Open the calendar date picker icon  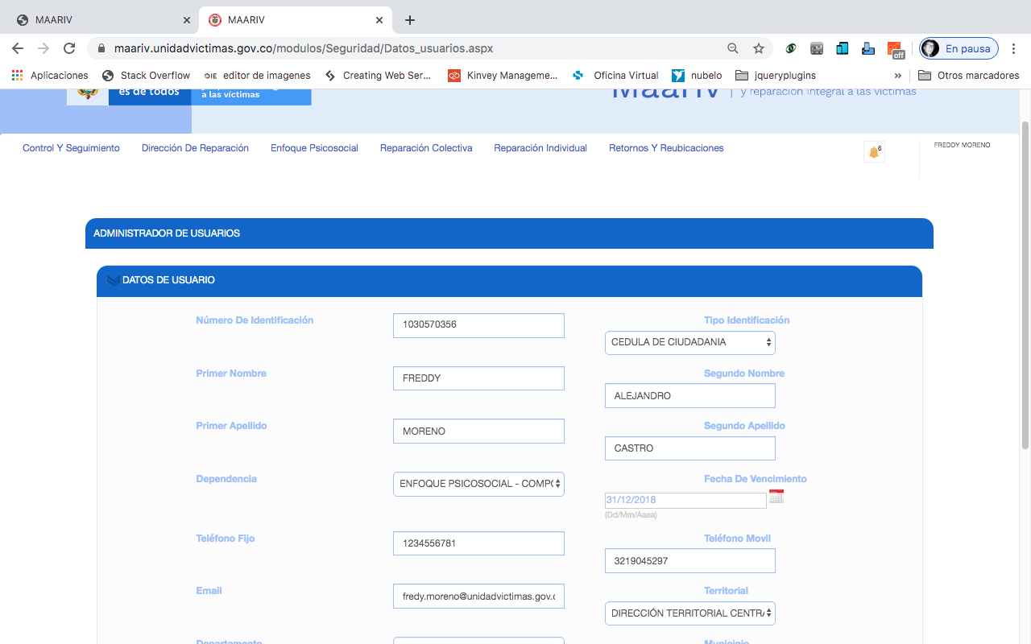776,496
